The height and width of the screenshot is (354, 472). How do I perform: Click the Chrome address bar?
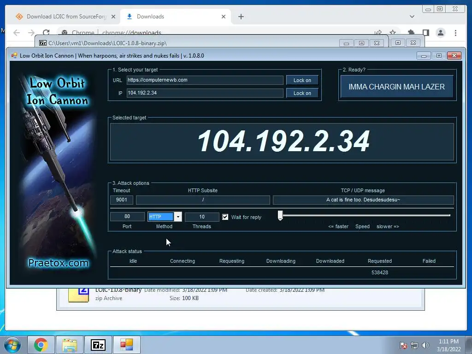click(x=217, y=33)
